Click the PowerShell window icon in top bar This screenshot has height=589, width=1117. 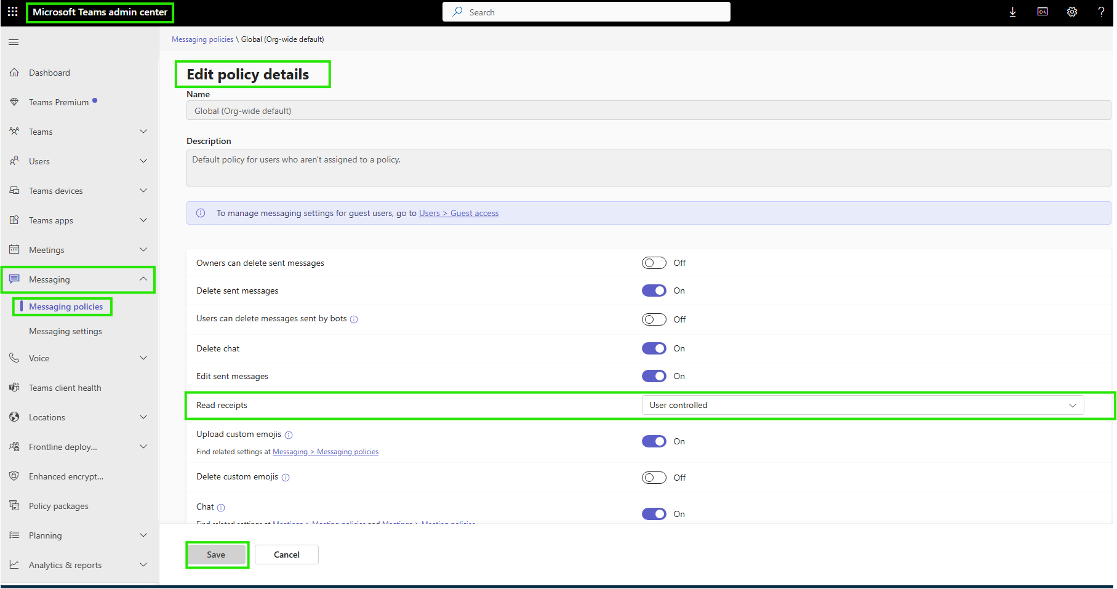point(1042,12)
